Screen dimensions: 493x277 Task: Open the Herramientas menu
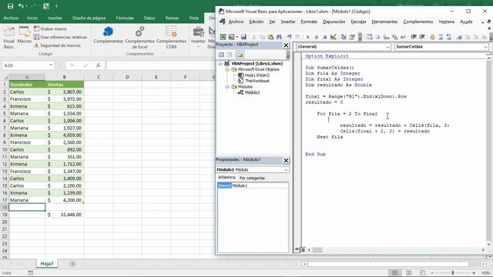(x=384, y=22)
